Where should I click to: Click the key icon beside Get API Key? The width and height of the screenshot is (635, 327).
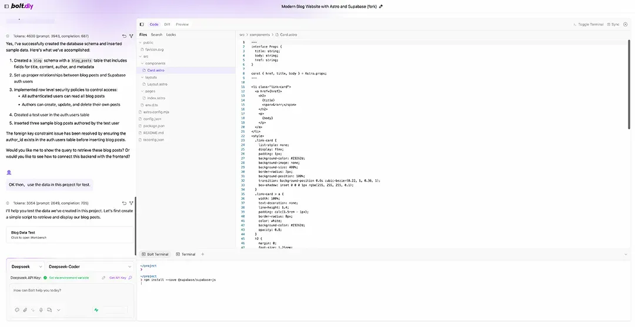(130, 278)
